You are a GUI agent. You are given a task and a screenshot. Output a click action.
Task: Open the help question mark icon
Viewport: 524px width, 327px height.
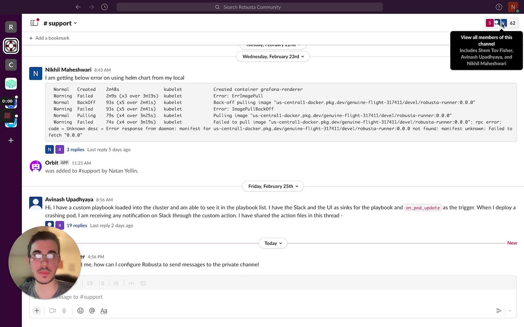click(x=499, y=7)
